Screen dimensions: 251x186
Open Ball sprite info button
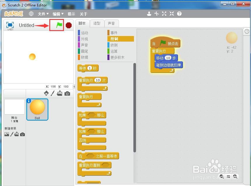[x=29, y=100]
